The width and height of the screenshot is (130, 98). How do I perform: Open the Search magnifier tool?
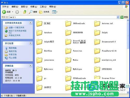(x=33, y=12)
